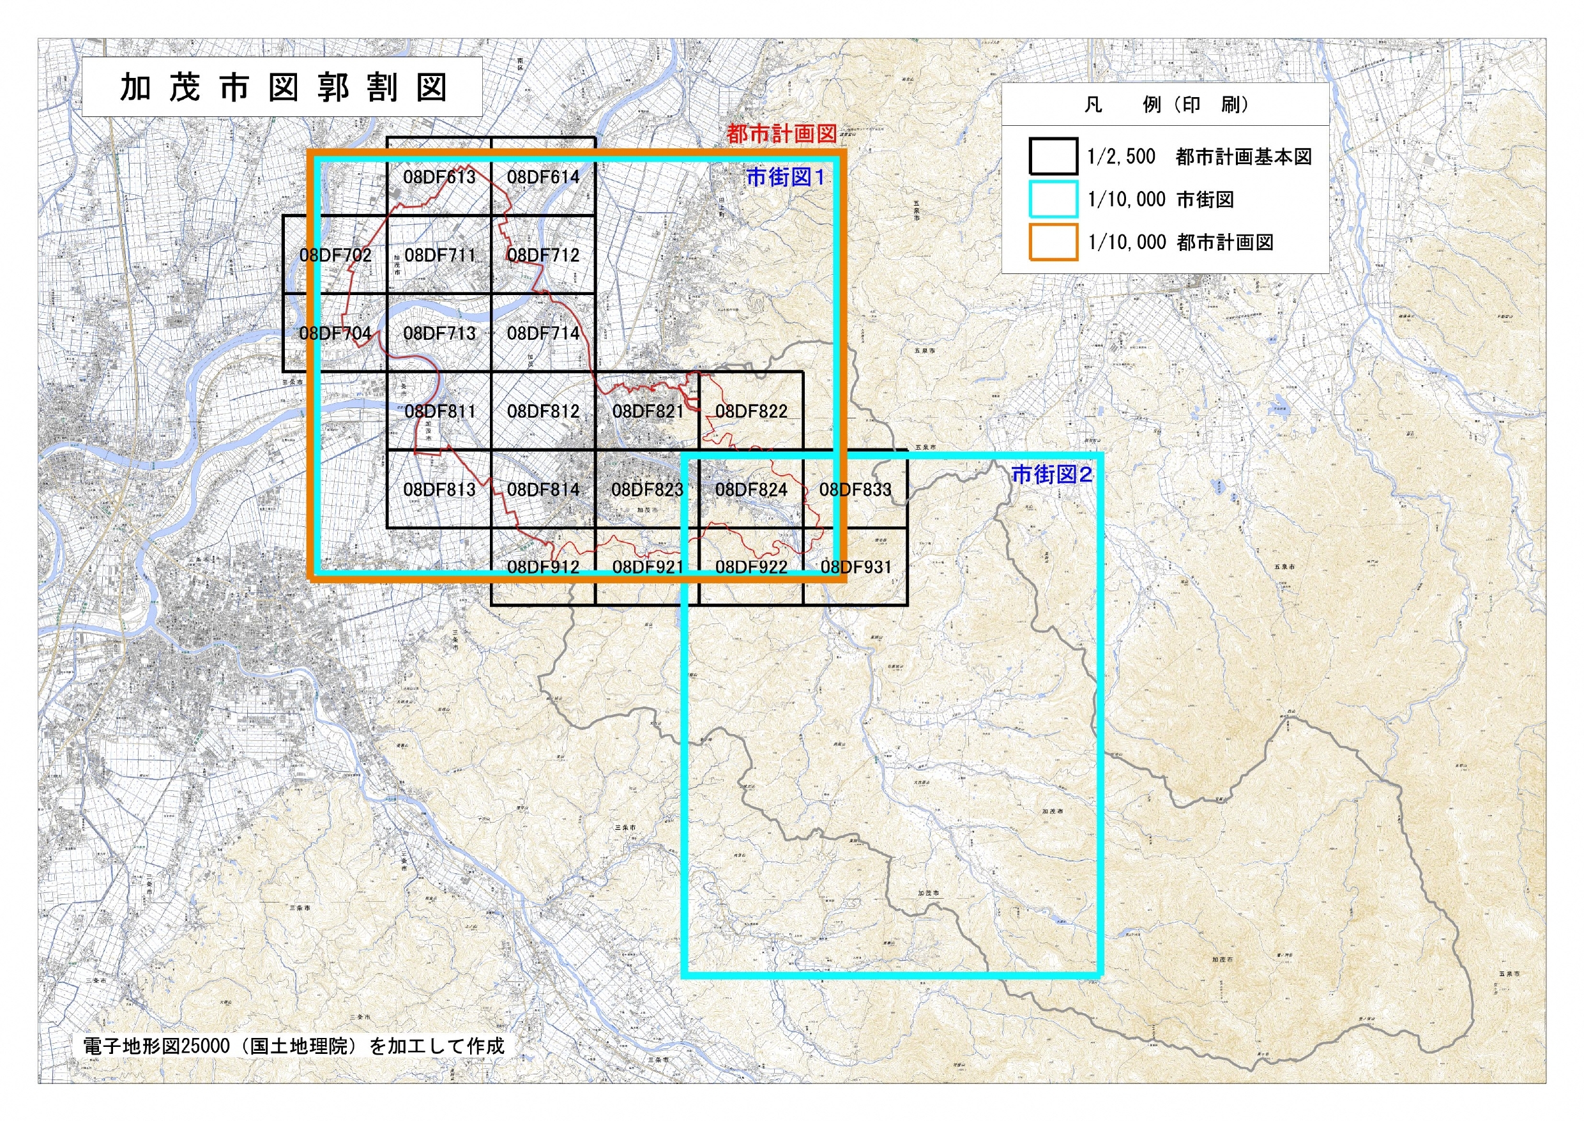Select map sheet 08DF931
Image resolution: width=1584 pixels, height=1121 pixels.
[855, 567]
